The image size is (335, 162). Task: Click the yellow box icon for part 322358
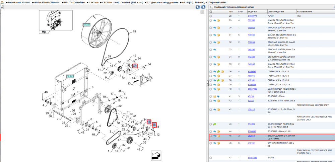coord(218,20)
